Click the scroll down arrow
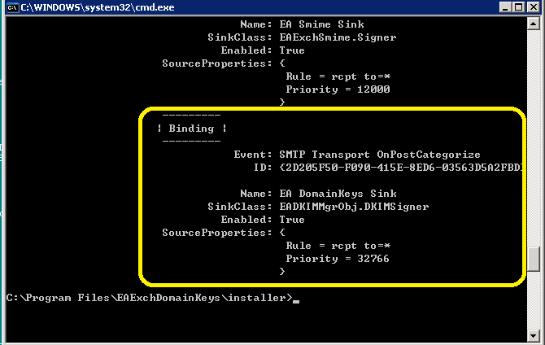Screen dimensions: 545x345 pyautogui.click(x=533, y=335)
